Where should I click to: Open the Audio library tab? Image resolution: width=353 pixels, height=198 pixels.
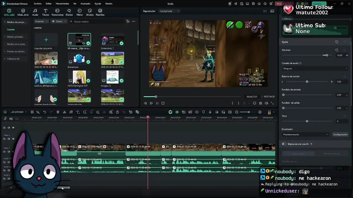click(35, 12)
